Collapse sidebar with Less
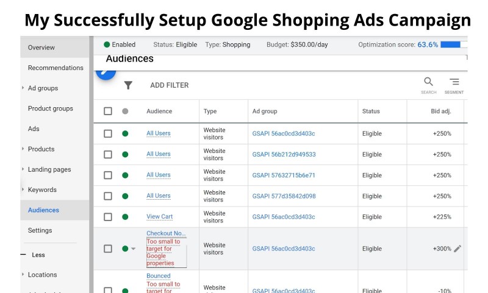This screenshot has width=488, height=293. click(x=38, y=255)
